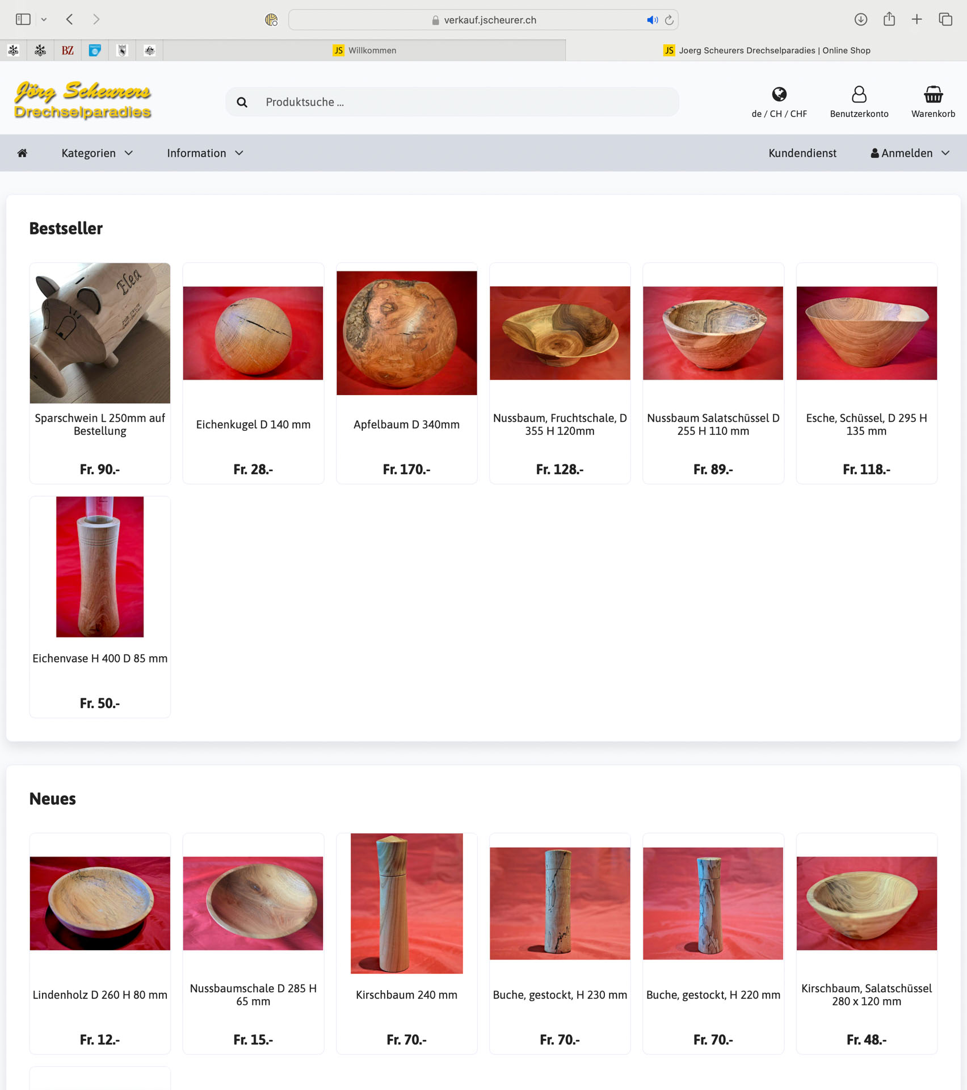Switch to the Willkommen tab
Viewport: 967px width, 1090px height.
tap(364, 50)
